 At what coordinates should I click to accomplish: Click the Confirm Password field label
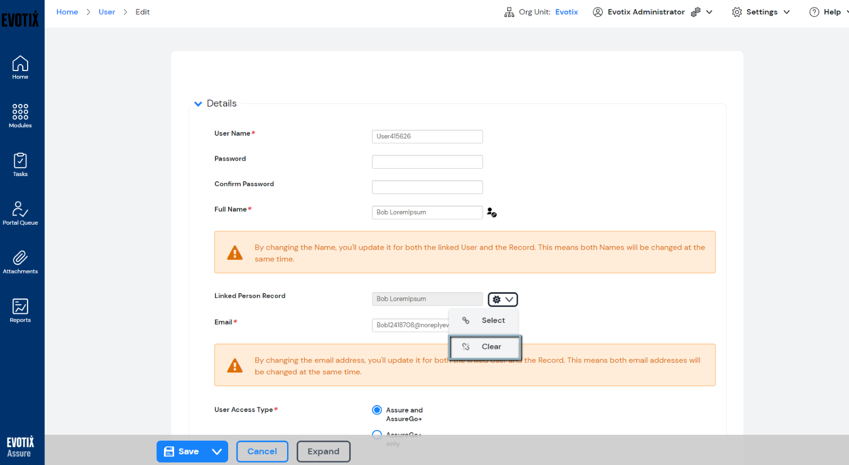244,184
